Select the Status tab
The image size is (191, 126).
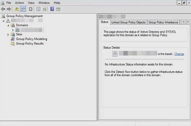tap(105, 22)
